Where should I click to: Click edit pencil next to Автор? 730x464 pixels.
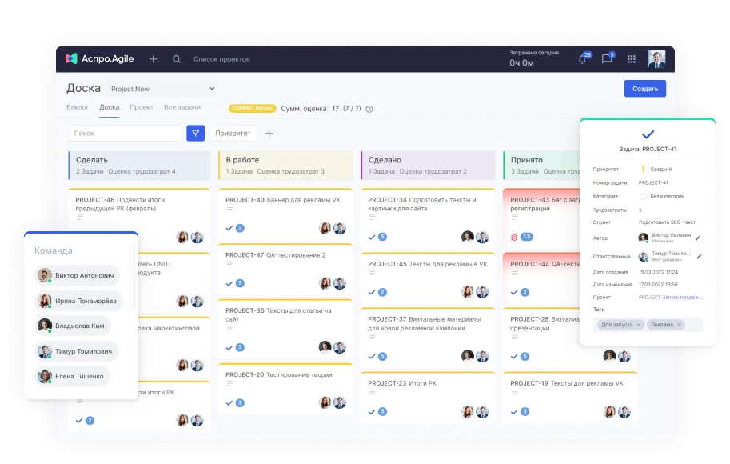698,238
